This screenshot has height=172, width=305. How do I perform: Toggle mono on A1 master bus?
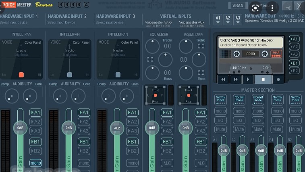tap(220, 111)
